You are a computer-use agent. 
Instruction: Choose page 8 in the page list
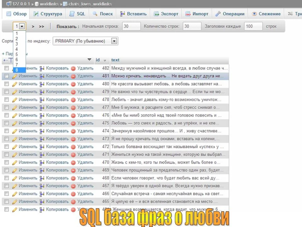pyautogui.click(x=19, y=70)
